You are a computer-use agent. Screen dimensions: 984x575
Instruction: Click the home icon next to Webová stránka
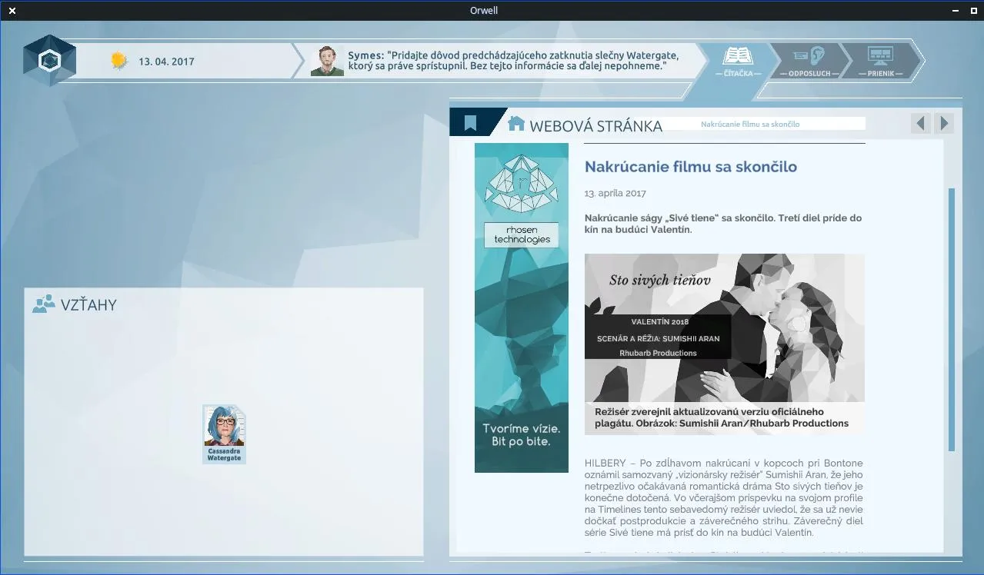point(516,123)
